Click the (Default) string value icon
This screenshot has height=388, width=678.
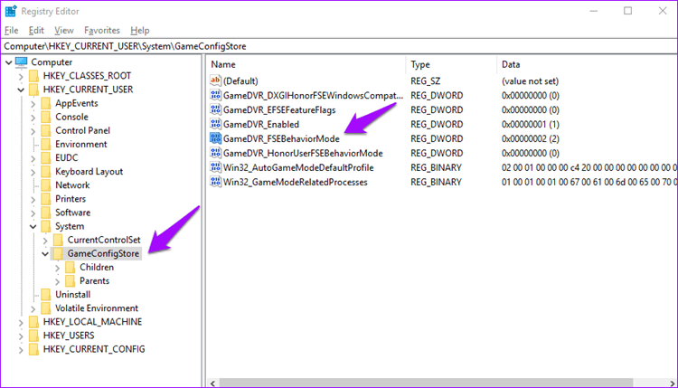pos(215,80)
